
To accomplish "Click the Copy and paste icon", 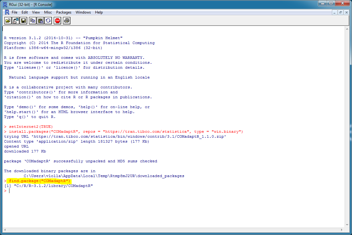I will (48, 21).
